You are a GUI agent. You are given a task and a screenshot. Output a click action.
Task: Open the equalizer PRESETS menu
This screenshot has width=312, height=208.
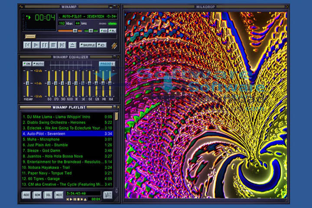point(107,64)
